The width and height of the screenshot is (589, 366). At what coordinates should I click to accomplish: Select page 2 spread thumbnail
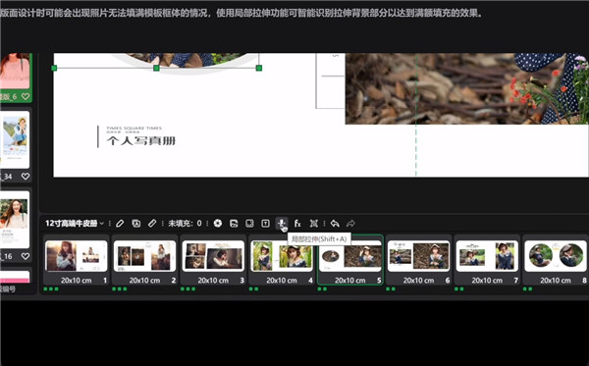[144, 256]
